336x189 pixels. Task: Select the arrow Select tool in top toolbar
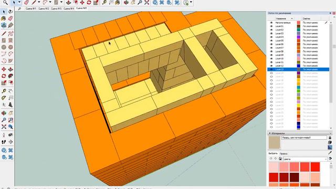pyautogui.click(x=14, y=2)
